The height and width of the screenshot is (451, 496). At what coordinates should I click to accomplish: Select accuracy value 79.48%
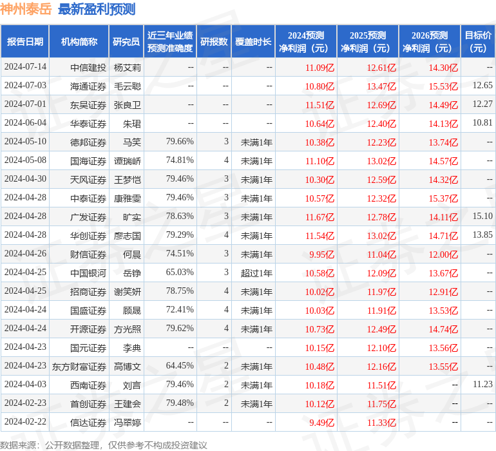(x=180, y=403)
